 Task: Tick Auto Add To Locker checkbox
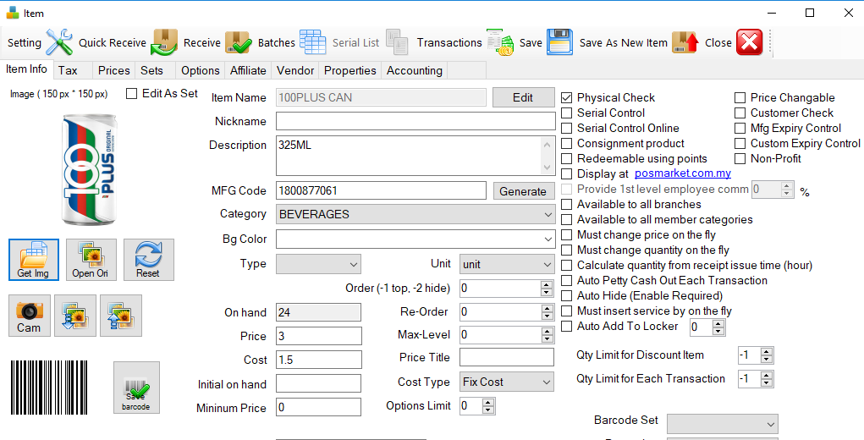click(566, 326)
